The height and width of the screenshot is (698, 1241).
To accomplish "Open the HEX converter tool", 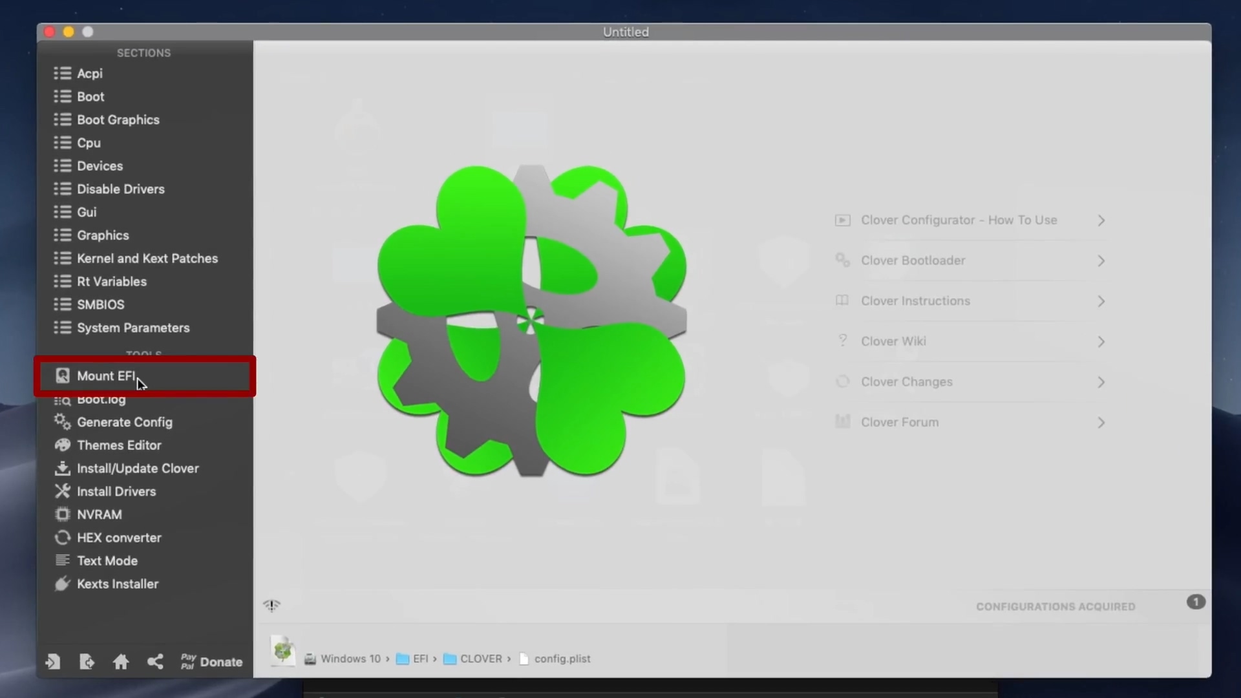I will click(119, 538).
